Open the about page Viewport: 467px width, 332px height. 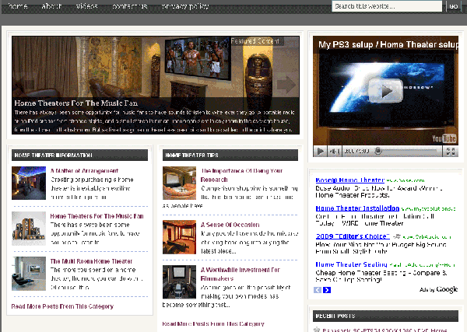pos(51,6)
